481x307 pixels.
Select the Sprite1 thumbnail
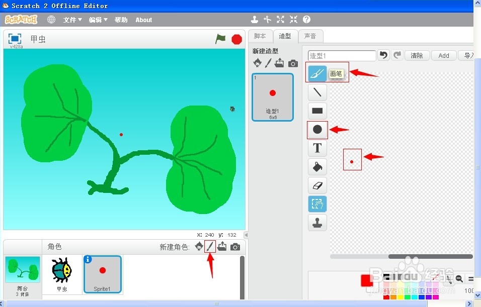point(103,274)
